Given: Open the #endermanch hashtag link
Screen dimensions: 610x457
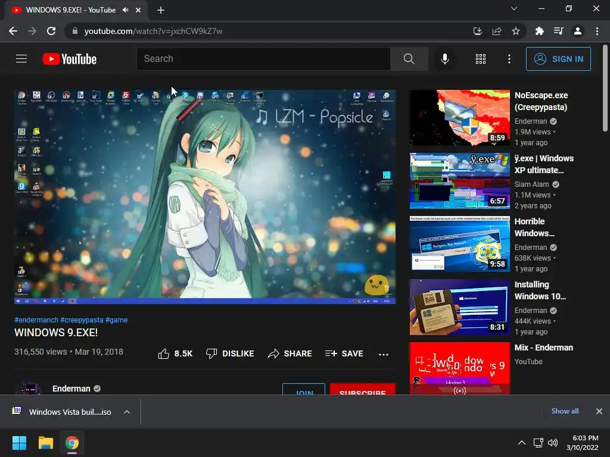Looking at the screenshot, I should pos(36,320).
